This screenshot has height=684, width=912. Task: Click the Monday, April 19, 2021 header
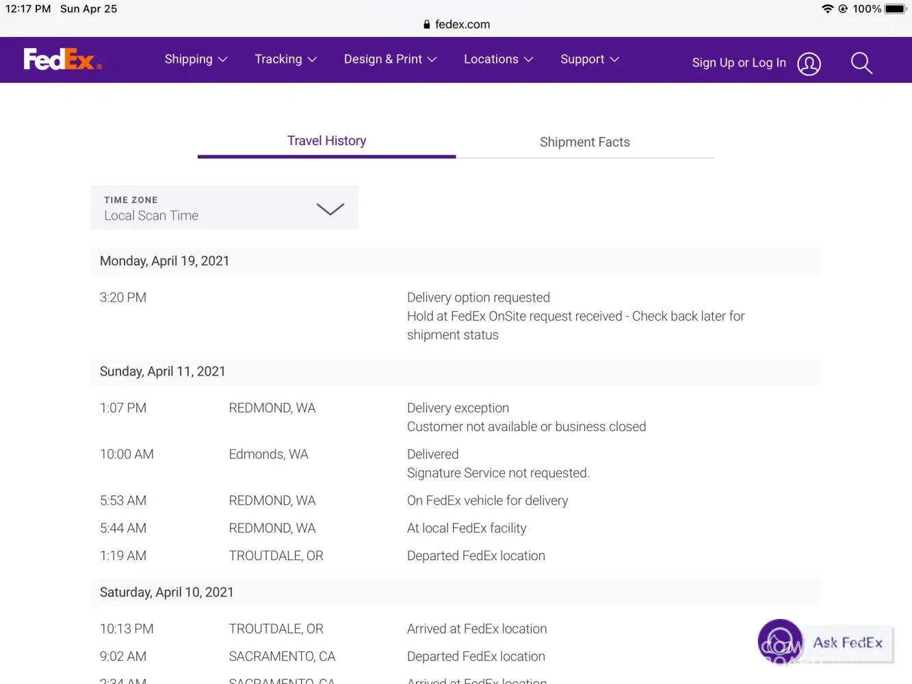click(164, 261)
